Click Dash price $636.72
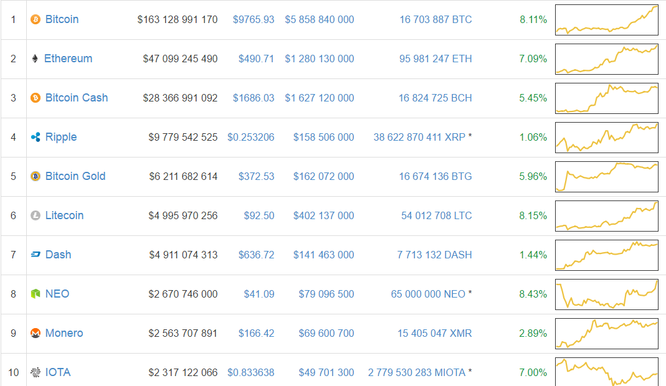 256,255
